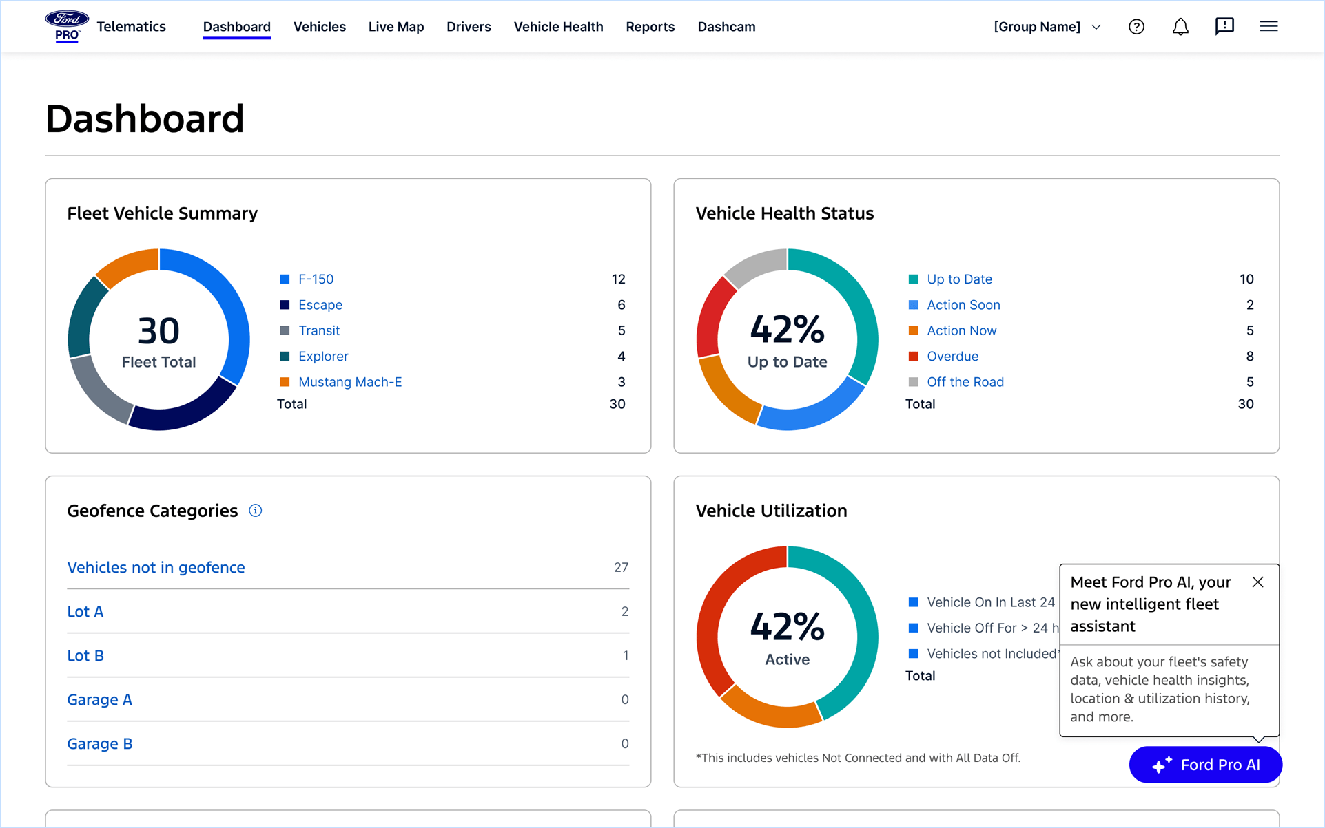Click Vehicles not in geofence link
The image size is (1325, 828).
tap(156, 567)
